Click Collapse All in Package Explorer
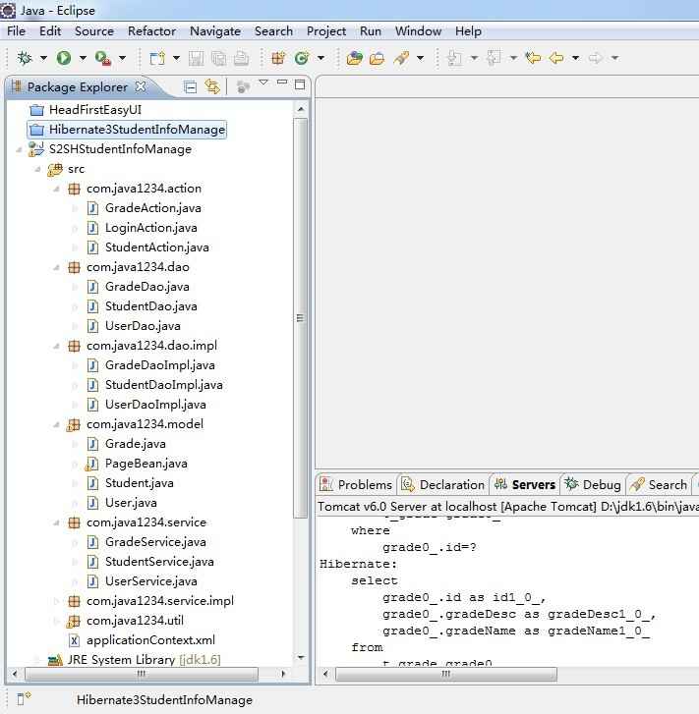 point(191,86)
